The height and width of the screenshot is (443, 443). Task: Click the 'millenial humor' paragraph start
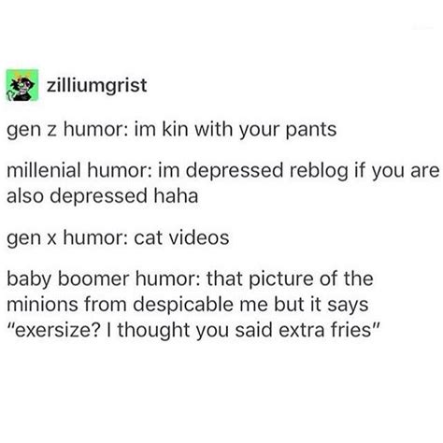tap(79, 171)
